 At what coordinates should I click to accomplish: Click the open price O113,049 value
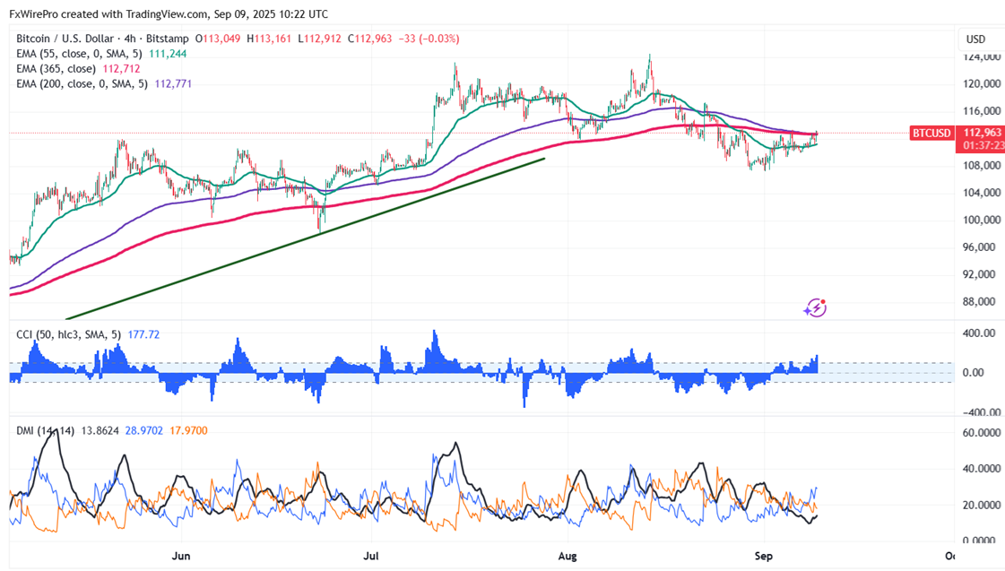tap(218, 39)
